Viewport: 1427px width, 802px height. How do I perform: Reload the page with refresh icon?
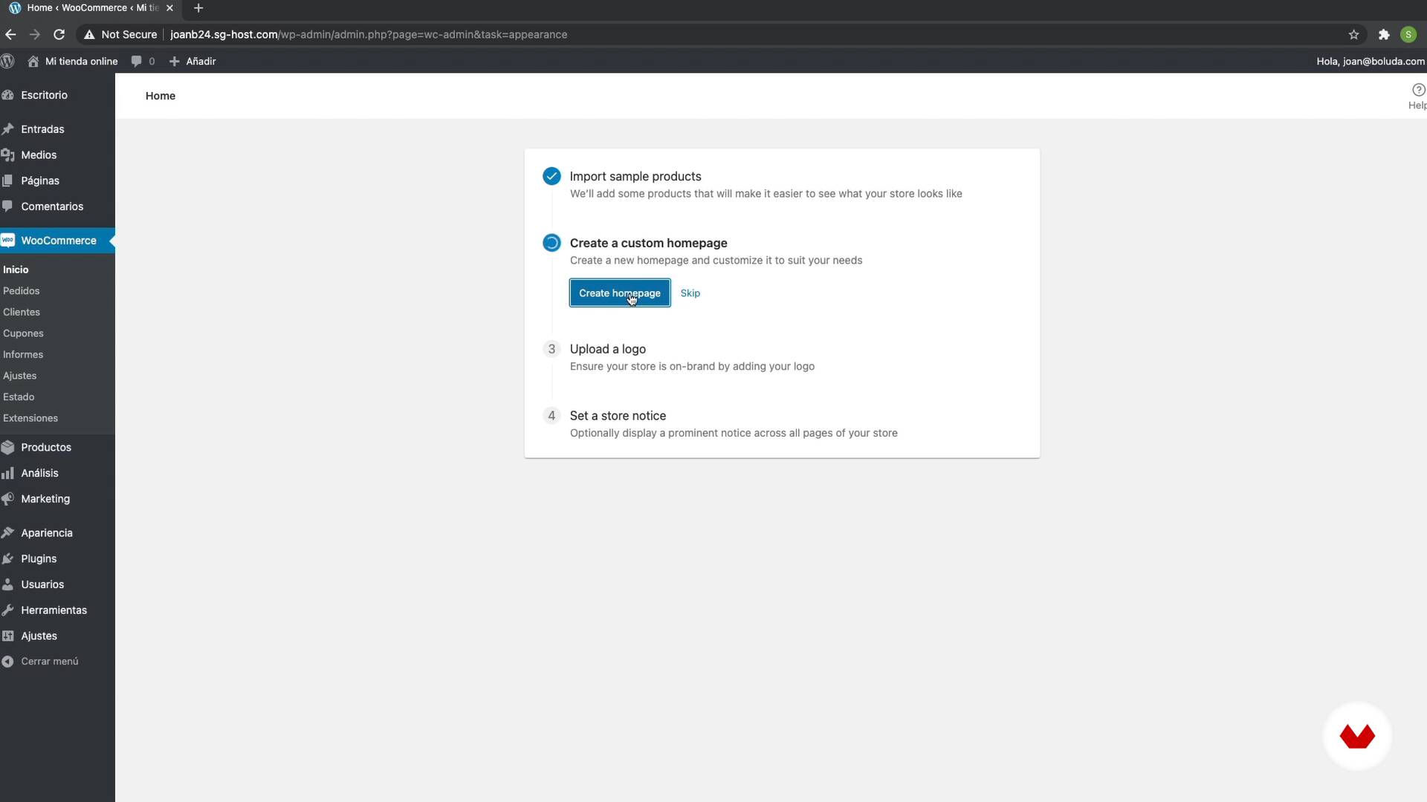point(59,34)
